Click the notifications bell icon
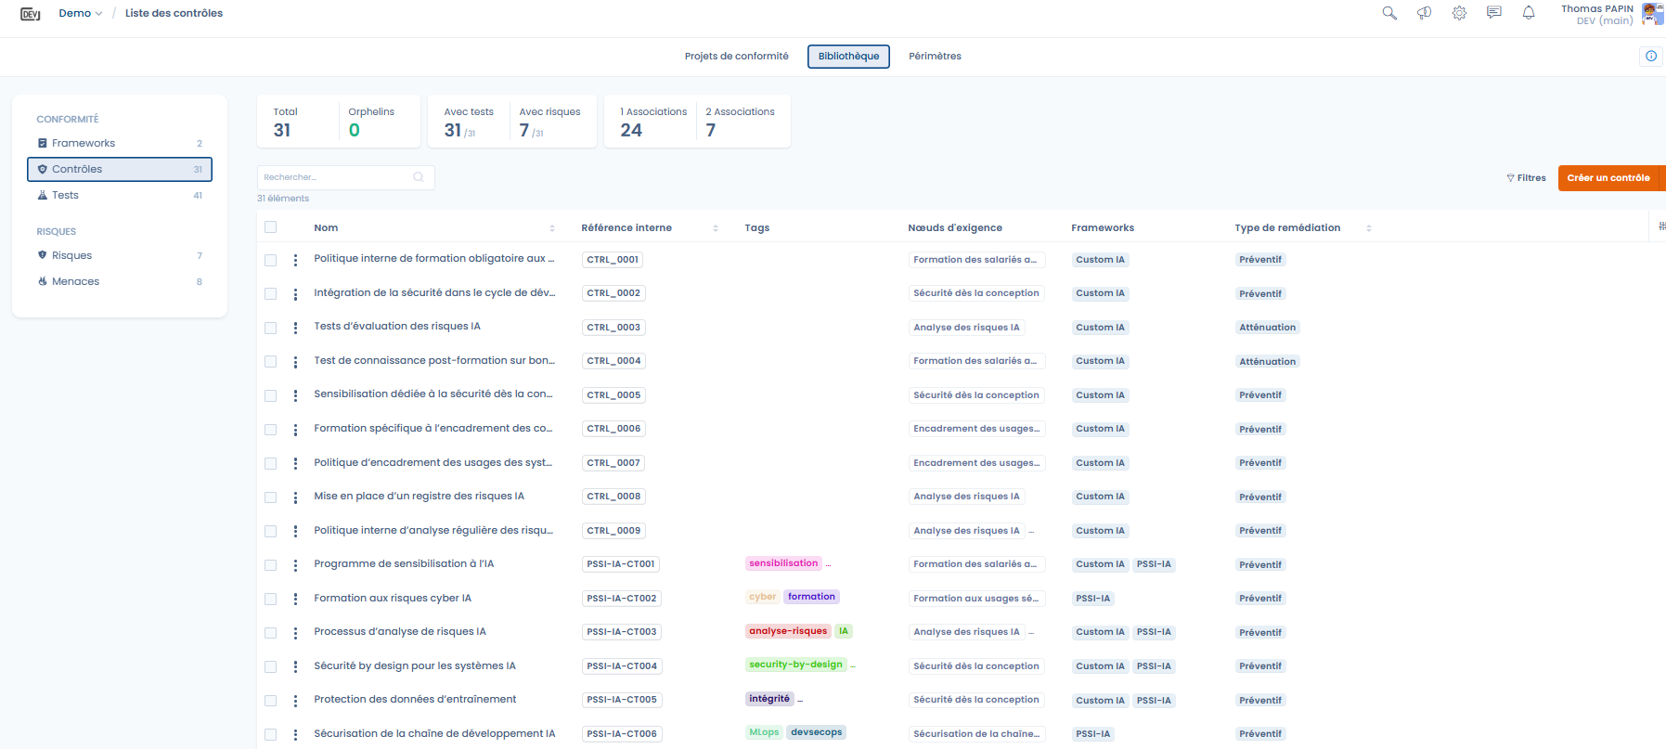The height and width of the screenshot is (749, 1666). click(x=1529, y=13)
